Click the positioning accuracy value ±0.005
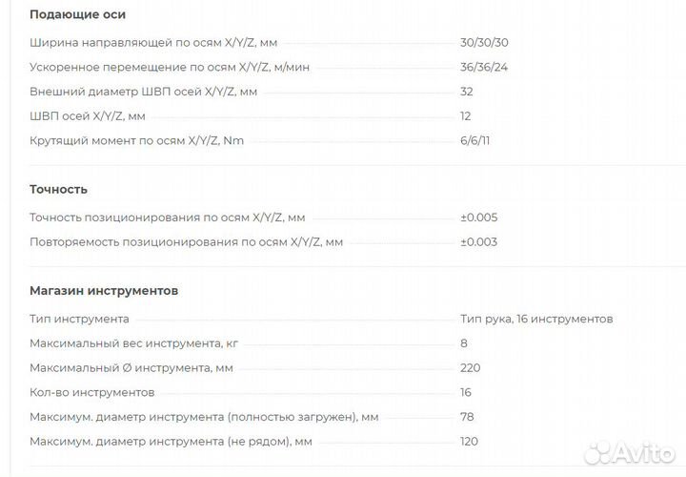 tap(478, 218)
